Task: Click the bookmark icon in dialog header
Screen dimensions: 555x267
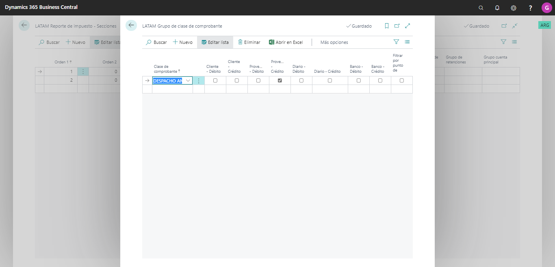Action: pyautogui.click(x=387, y=26)
